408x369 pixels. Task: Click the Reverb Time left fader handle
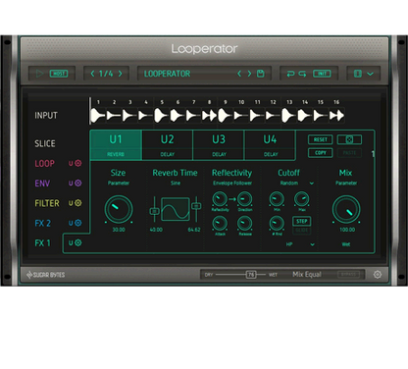[x=154, y=211]
